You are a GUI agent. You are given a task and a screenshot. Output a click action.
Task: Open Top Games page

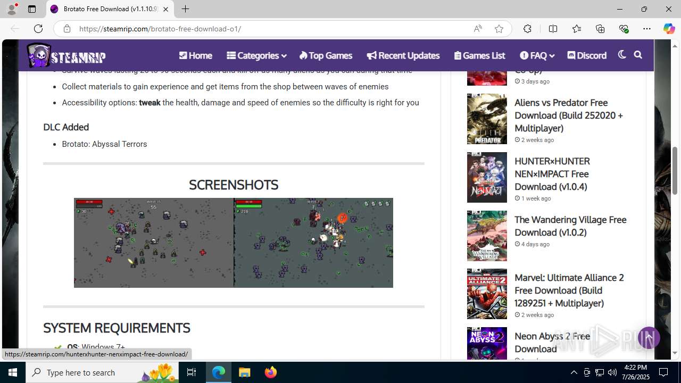click(x=326, y=55)
